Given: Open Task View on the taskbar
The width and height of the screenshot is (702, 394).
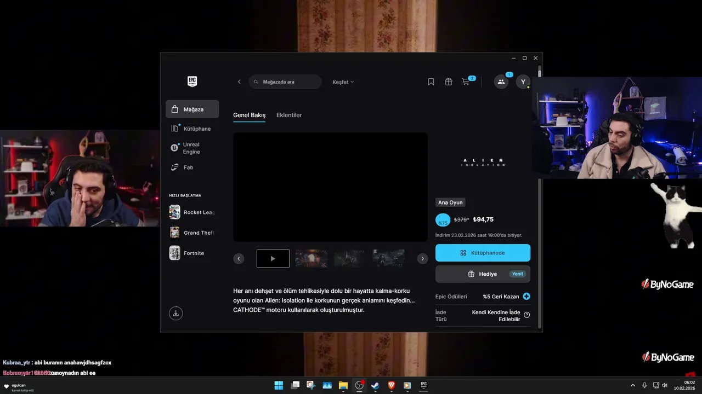Looking at the screenshot, I should [x=295, y=385].
